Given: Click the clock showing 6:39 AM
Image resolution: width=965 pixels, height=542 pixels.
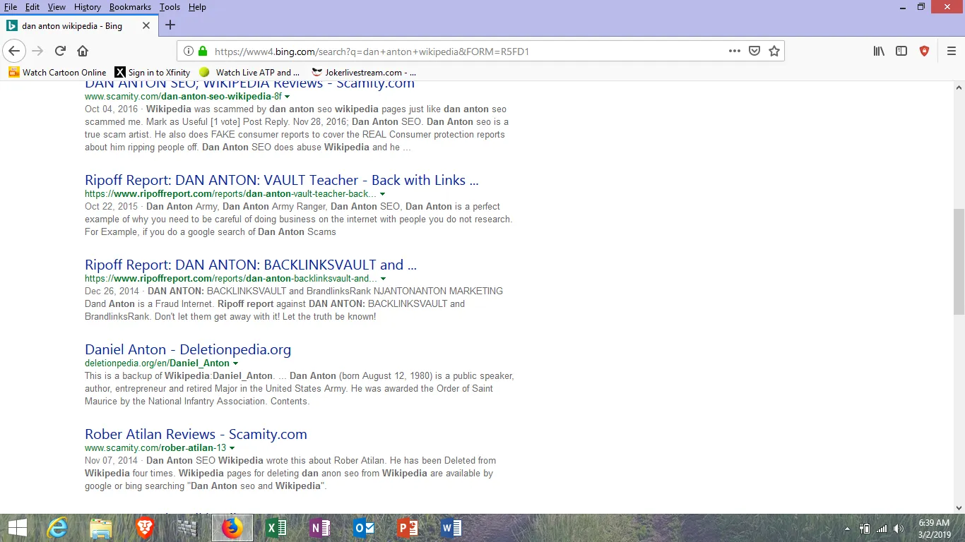Looking at the screenshot, I should pos(934,523).
